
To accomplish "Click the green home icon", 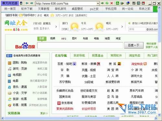I will click(117, 3).
